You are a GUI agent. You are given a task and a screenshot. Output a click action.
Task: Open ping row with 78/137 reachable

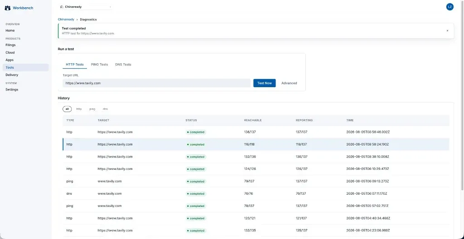[256, 206]
